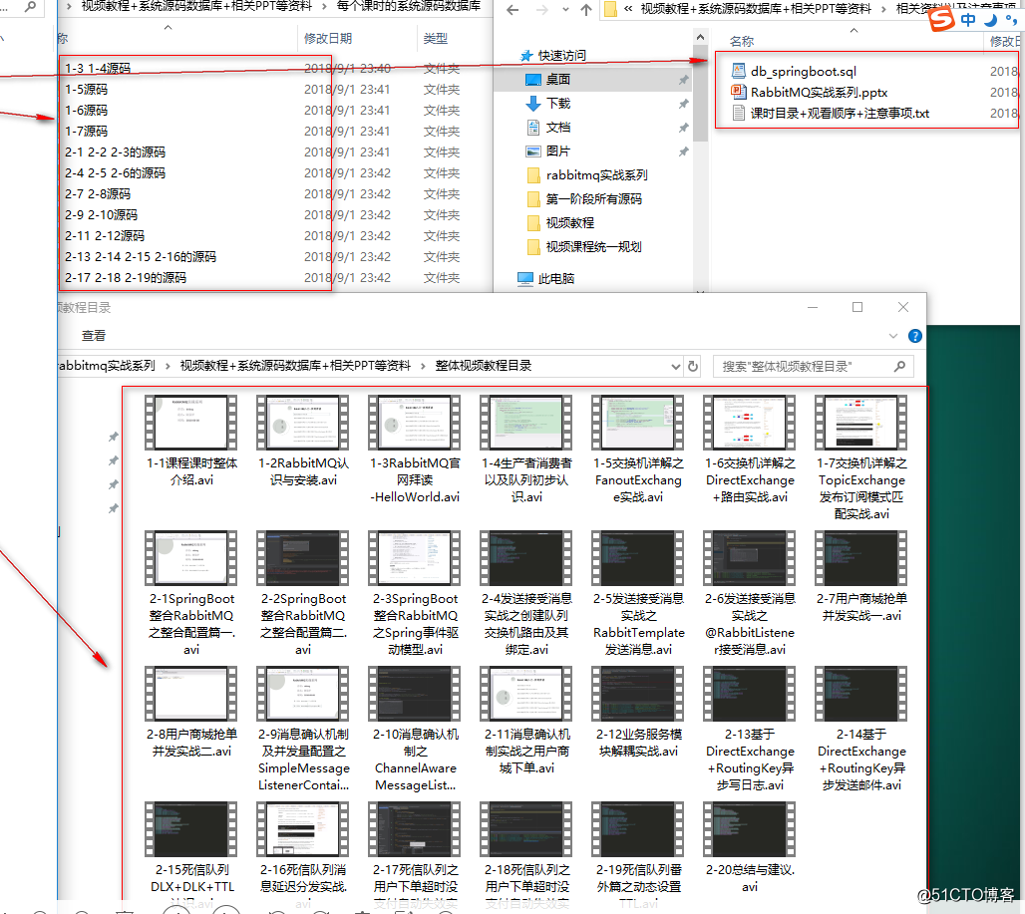Toggle Sogou 中 Chinese input mode
1025x914 pixels.
[968, 20]
